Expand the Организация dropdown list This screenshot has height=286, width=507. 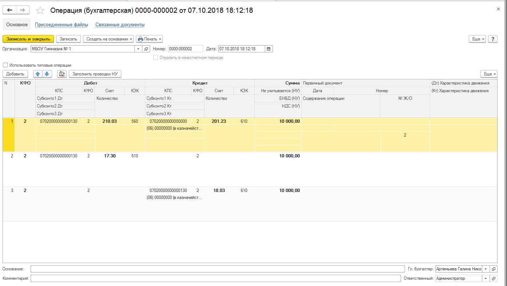click(138, 49)
